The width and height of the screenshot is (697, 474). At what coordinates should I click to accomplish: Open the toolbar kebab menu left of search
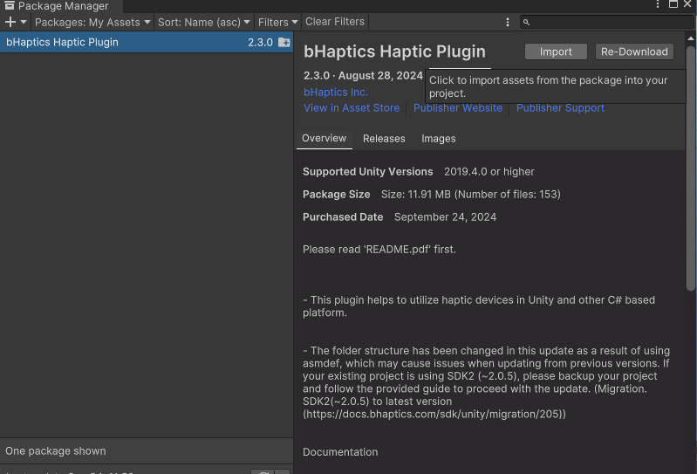coord(508,22)
